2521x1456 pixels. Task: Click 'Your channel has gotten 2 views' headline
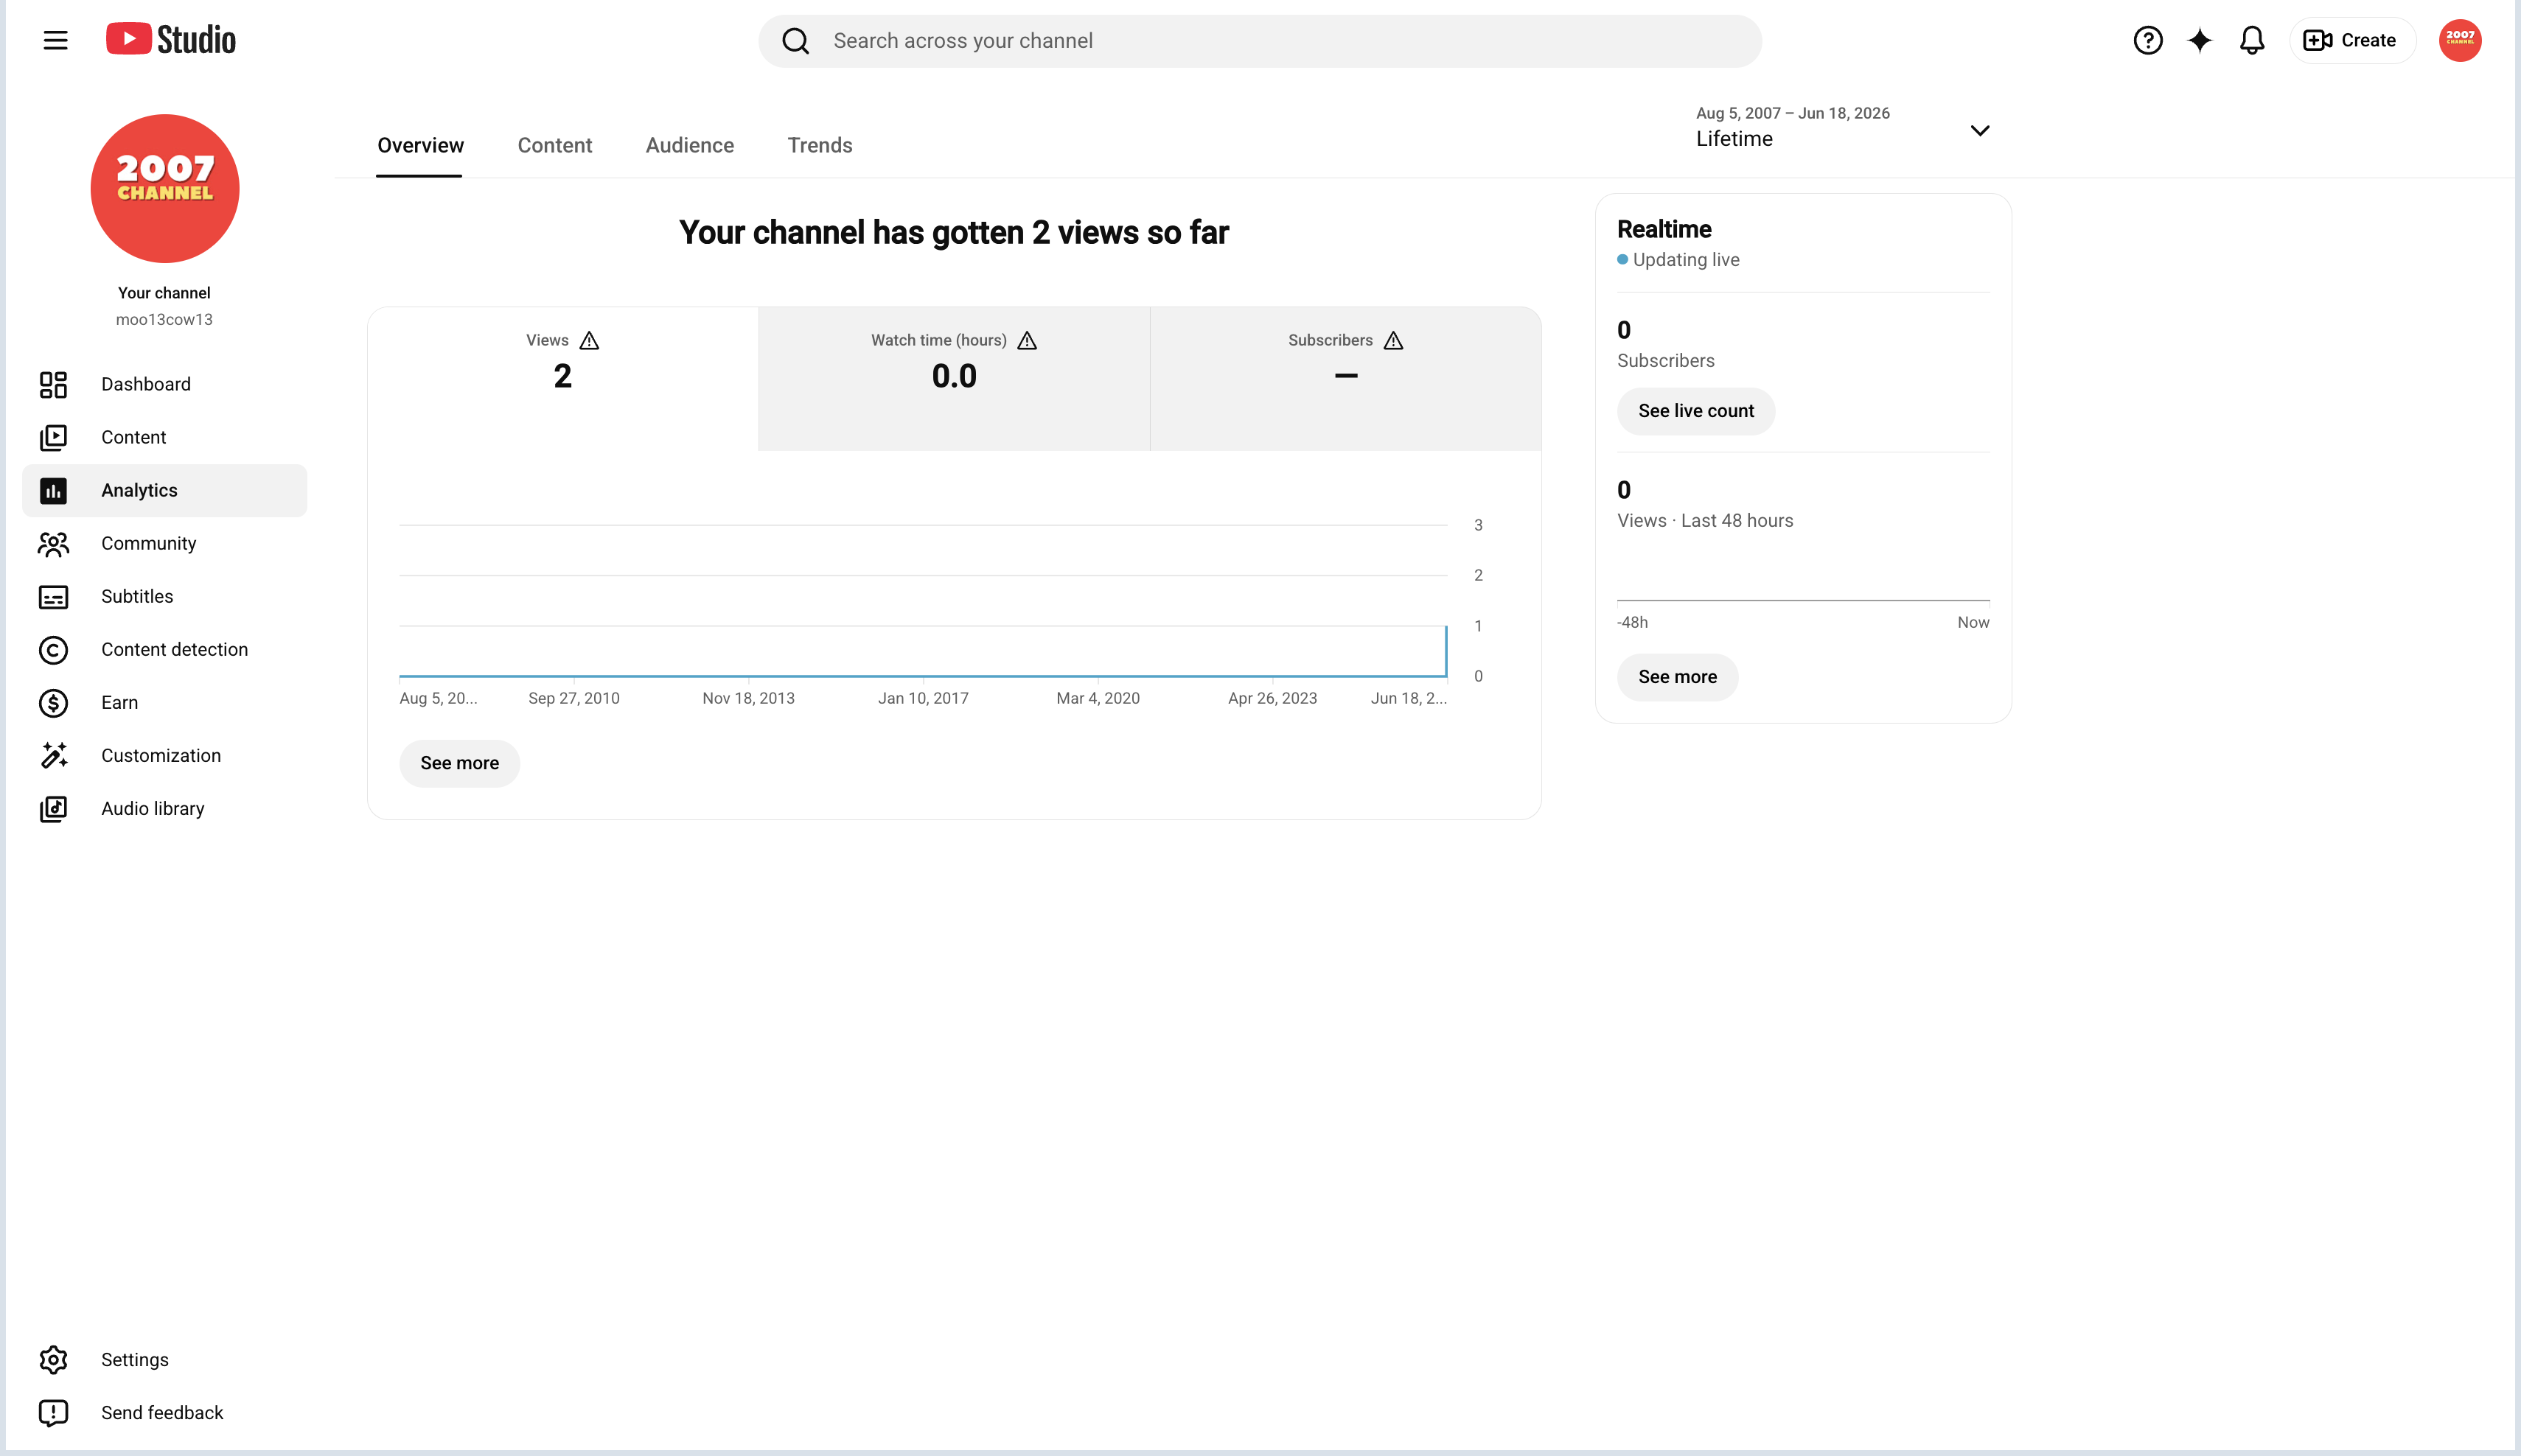pyautogui.click(x=953, y=232)
